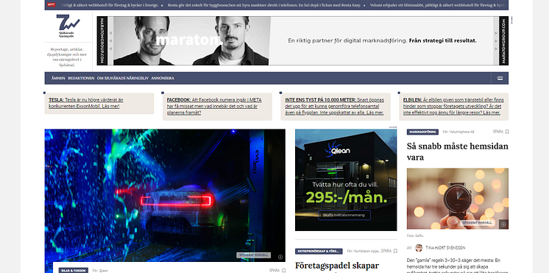Click the red NYTT badge in ticker
549x273 pixels.
click(x=51, y=5)
